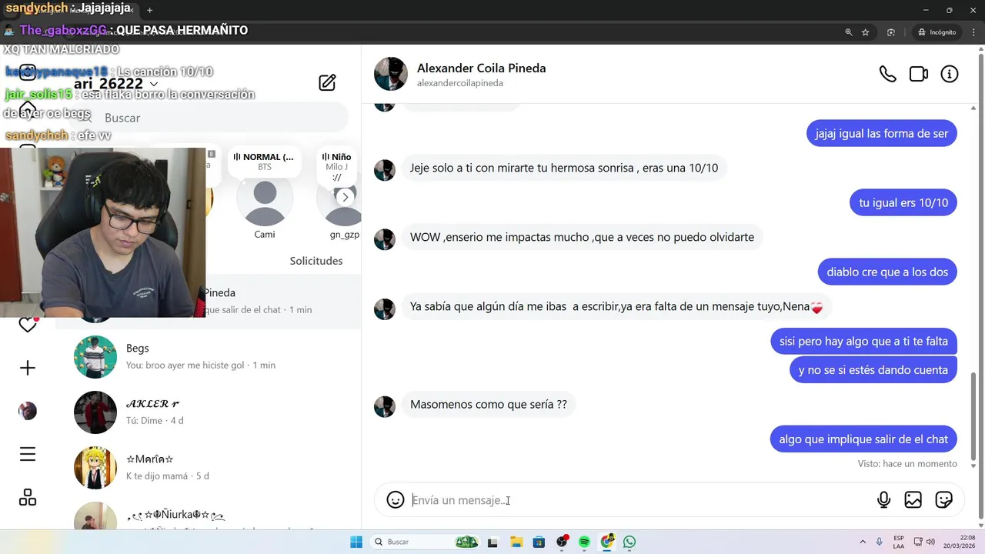
Task: Bookmark this page with star icon
Action: pyautogui.click(x=866, y=32)
